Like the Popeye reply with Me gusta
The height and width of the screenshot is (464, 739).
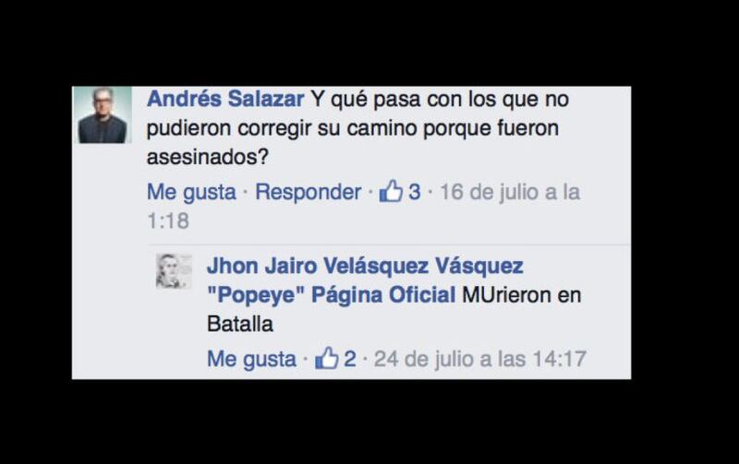[x=251, y=360]
